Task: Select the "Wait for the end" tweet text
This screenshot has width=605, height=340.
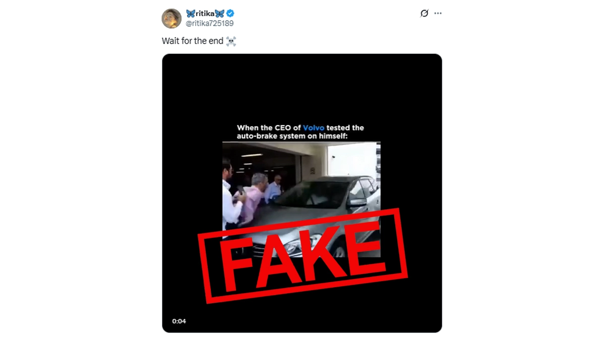Action: pos(192,41)
